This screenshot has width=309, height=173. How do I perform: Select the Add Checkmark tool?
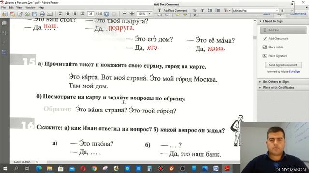tap(275, 39)
